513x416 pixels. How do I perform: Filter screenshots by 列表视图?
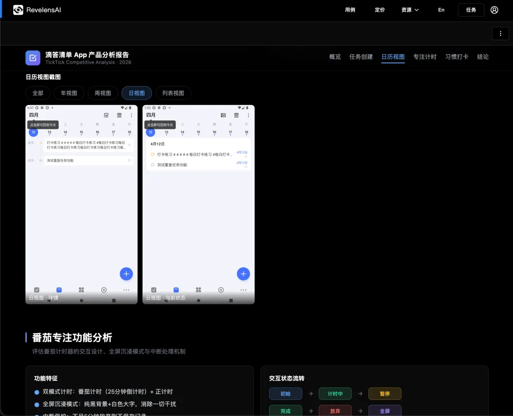pyautogui.click(x=173, y=93)
